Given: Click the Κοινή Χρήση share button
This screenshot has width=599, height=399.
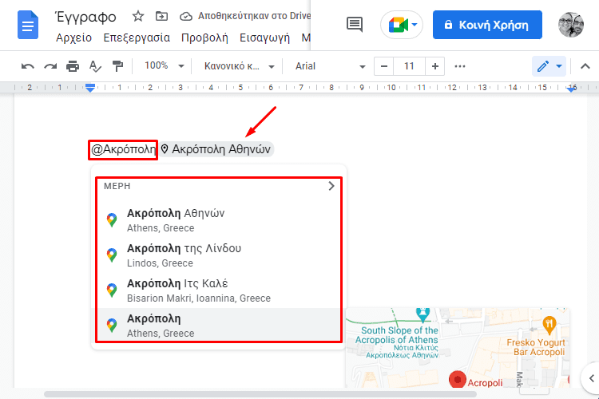Looking at the screenshot, I should point(487,25).
